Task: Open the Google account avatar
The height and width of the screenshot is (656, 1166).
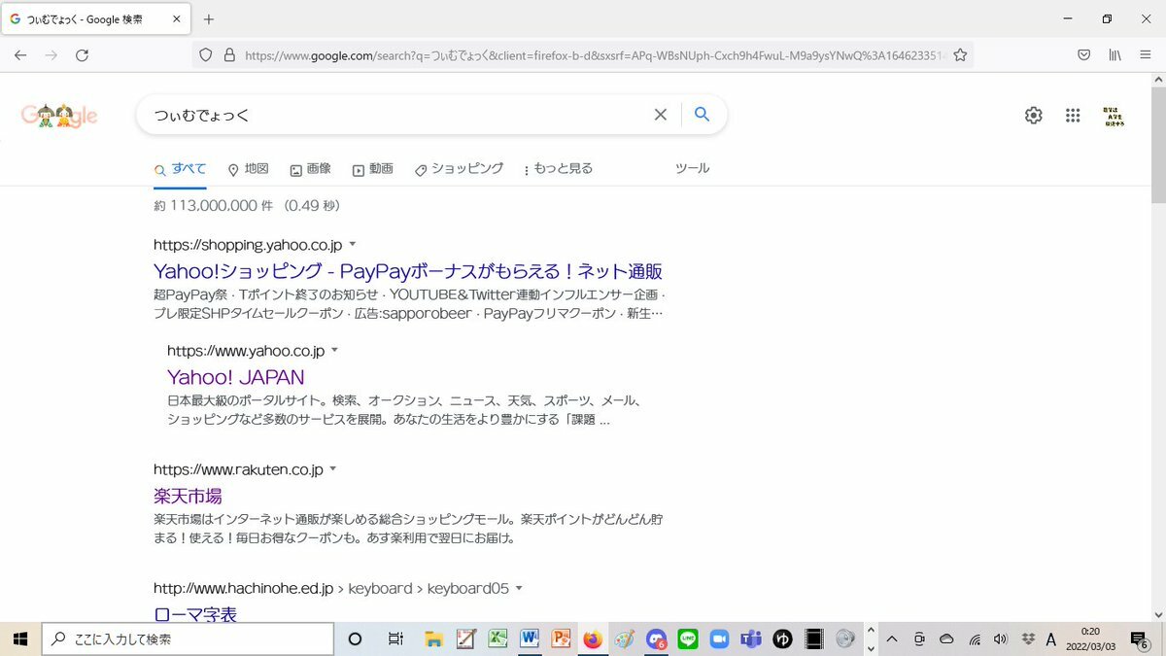Action: tap(1114, 117)
